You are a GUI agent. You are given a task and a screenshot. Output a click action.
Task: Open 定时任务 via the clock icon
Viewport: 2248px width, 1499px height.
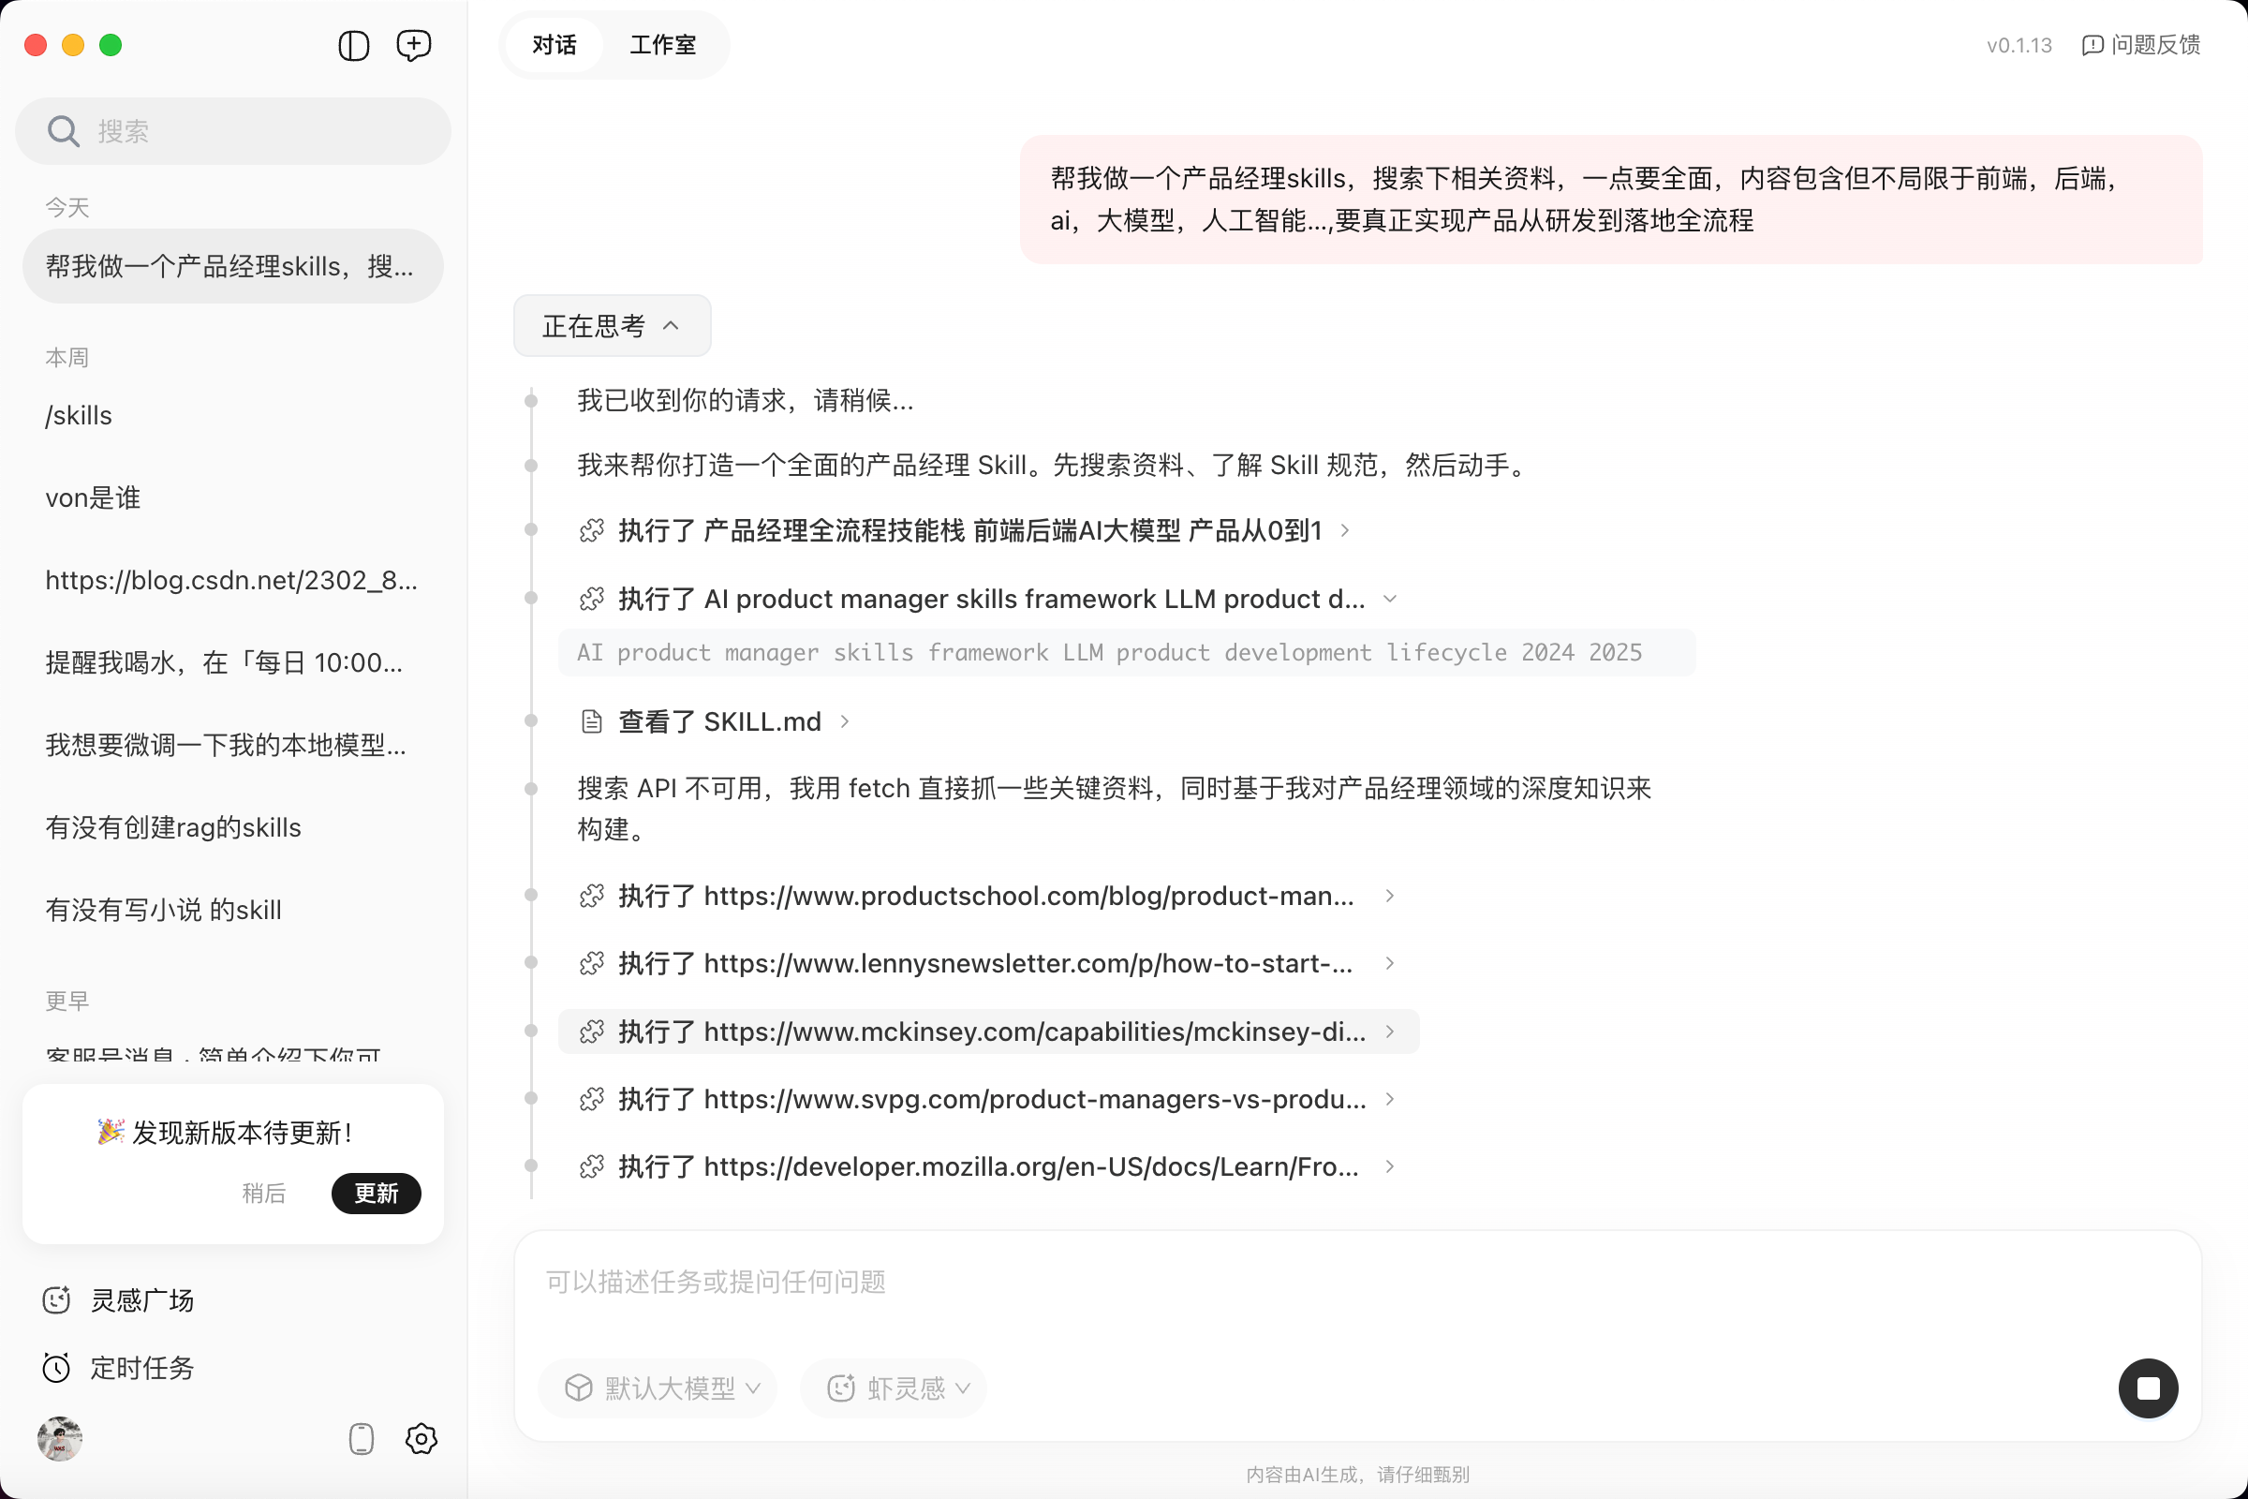click(x=55, y=1367)
